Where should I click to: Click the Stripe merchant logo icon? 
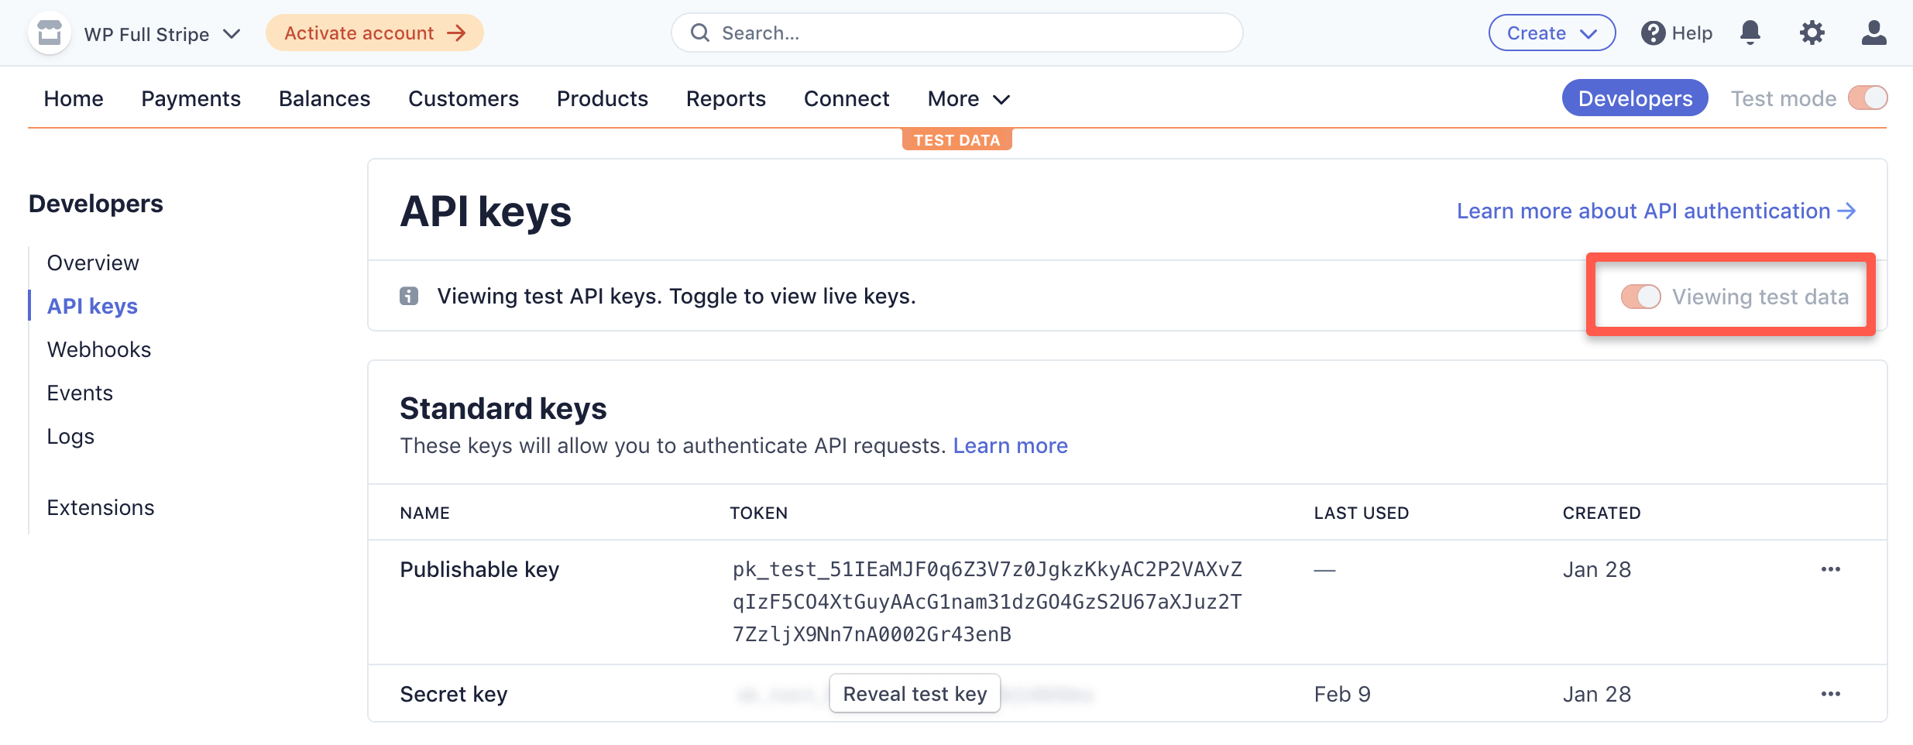pyautogui.click(x=49, y=33)
